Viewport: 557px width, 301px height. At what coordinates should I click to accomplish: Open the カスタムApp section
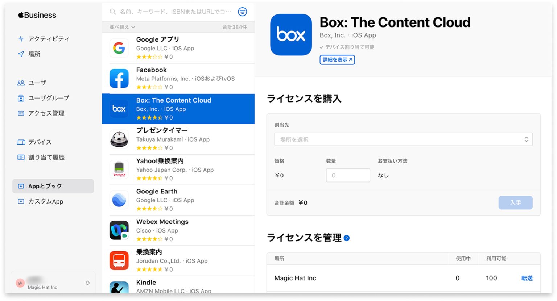(x=46, y=201)
